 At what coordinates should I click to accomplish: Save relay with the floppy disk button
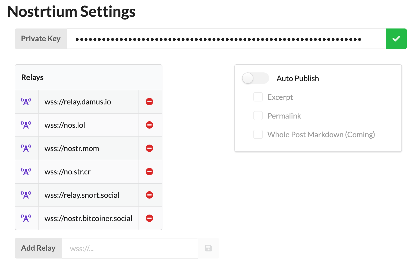pos(208,248)
